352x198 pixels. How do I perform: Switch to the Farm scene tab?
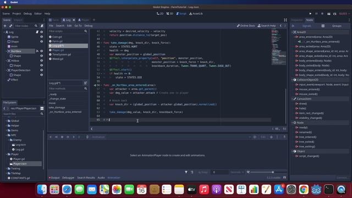point(54,20)
